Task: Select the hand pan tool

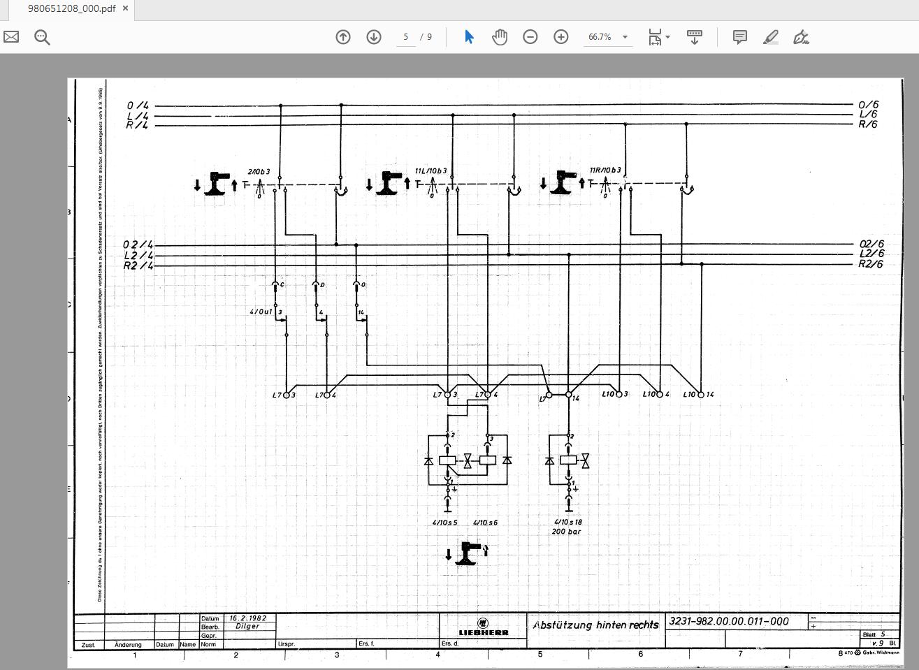Action: (500, 37)
